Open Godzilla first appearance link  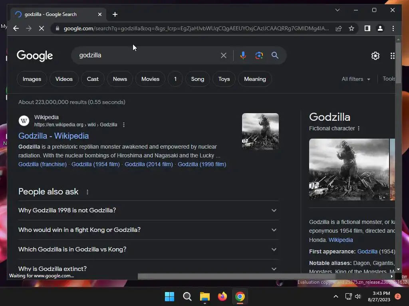(x=367, y=252)
